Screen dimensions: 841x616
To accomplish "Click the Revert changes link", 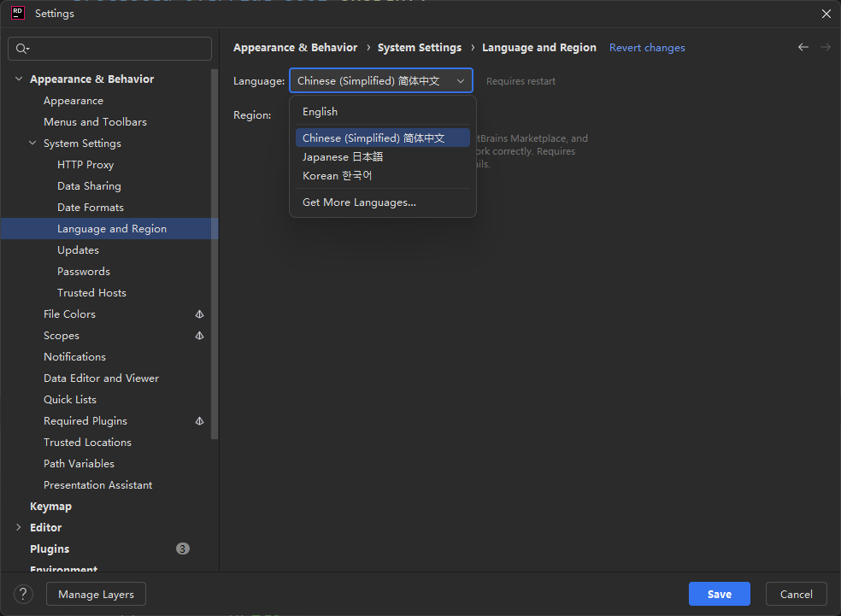I will [647, 47].
